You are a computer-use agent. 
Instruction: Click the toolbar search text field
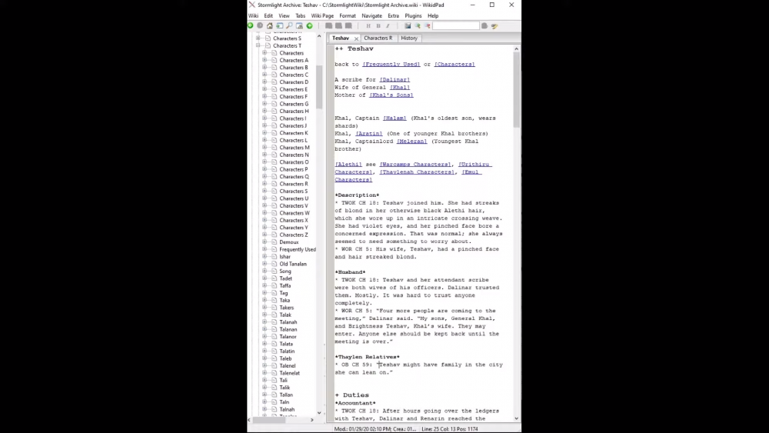pyautogui.click(x=455, y=25)
